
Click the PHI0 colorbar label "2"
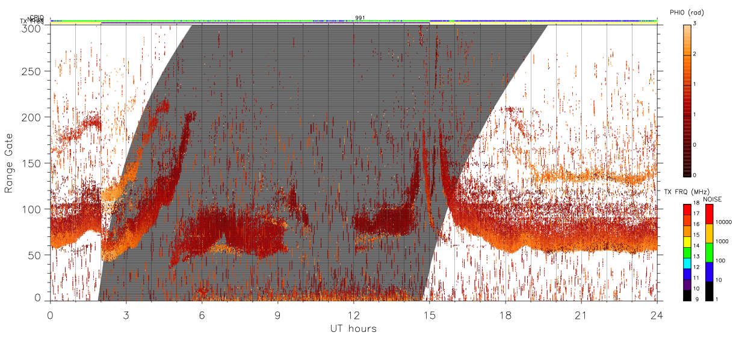[x=694, y=55]
